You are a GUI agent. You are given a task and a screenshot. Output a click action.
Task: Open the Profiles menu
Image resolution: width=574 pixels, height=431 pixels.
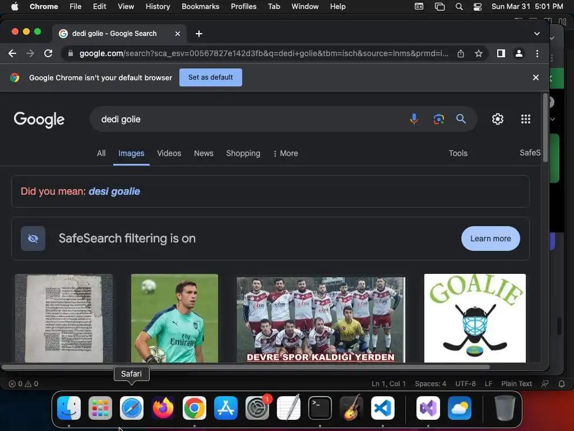pos(243,7)
